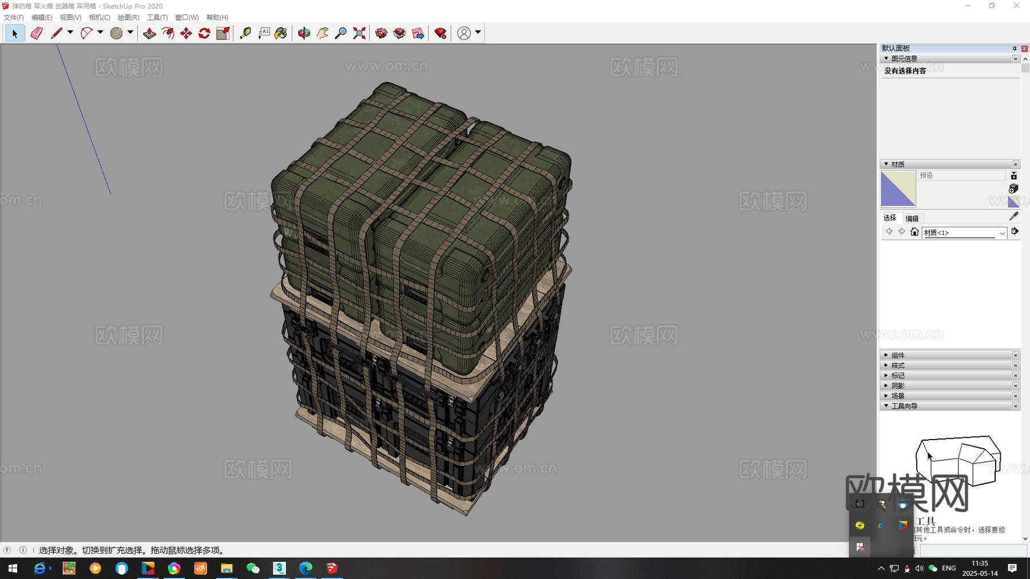The image size is (1030, 579).
Task: Select the Orbit tool
Action: click(304, 34)
